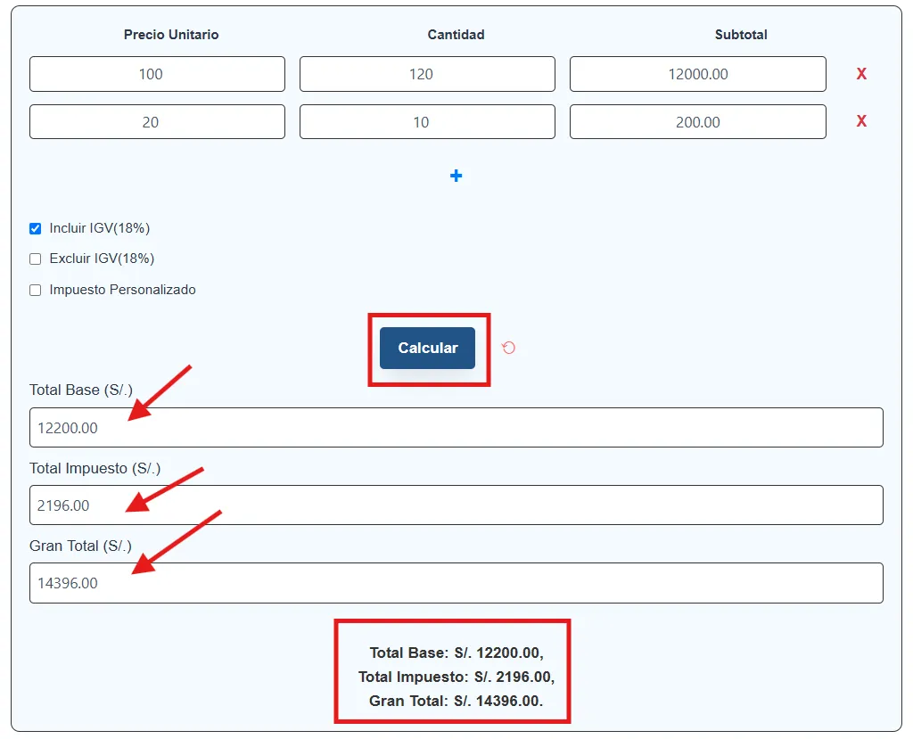Click the Subtotal field showing 12000.00
The width and height of the screenshot is (913, 739).
pos(697,74)
